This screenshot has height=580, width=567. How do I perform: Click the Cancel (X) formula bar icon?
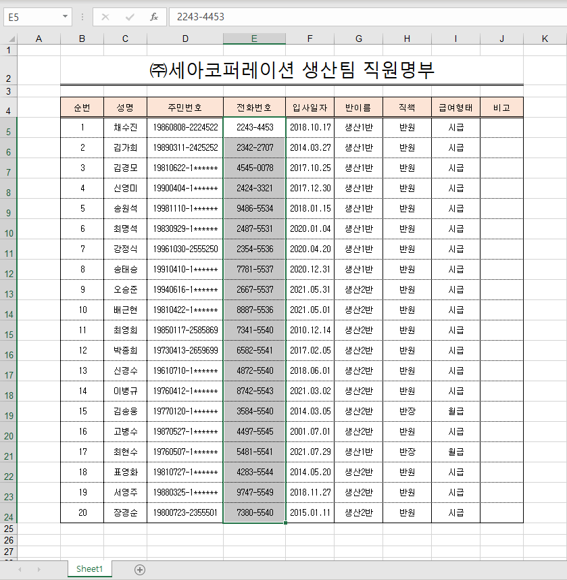(x=105, y=17)
